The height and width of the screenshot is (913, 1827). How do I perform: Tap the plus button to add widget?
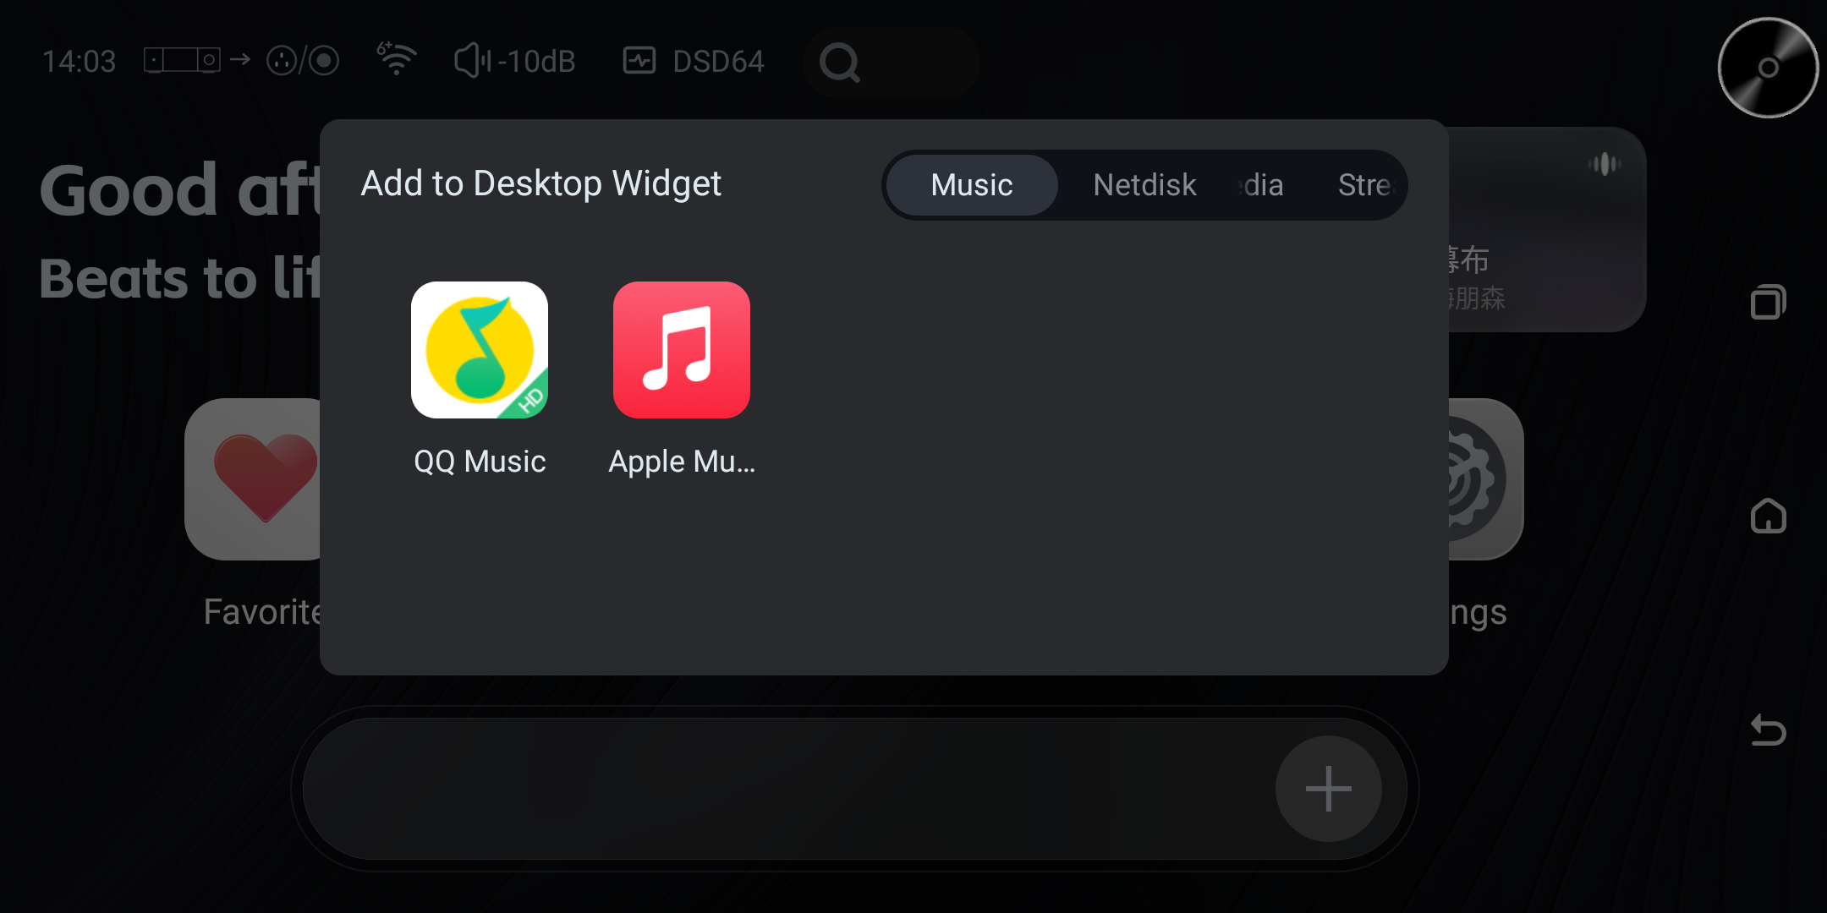[x=1329, y=789]
